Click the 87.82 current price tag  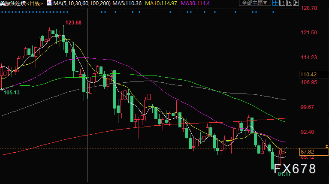coord(314,152)
